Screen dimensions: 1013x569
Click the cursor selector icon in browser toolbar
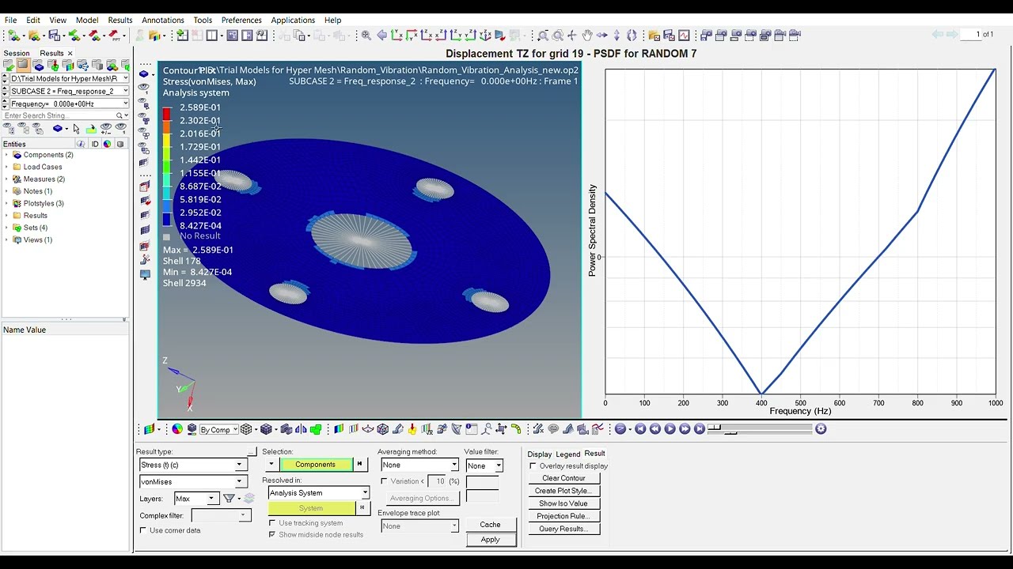(76, 129)
